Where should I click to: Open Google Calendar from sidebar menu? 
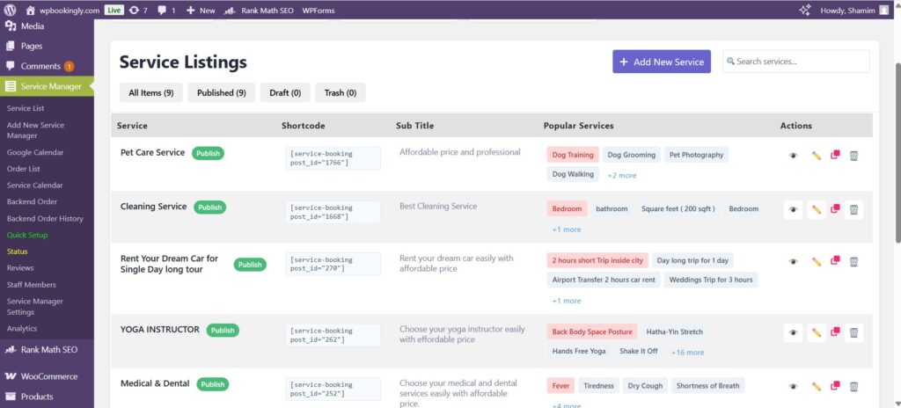(35, 152)
